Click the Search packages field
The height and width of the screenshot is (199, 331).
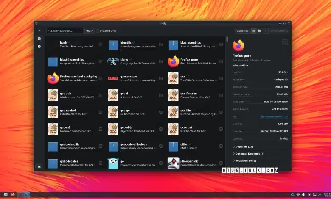[65, 31]
